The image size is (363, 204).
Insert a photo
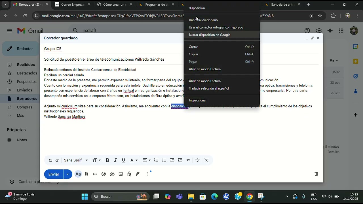tap(121, 174)
